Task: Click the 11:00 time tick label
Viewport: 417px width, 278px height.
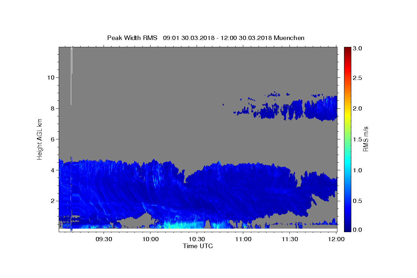Action: (243, 239)
